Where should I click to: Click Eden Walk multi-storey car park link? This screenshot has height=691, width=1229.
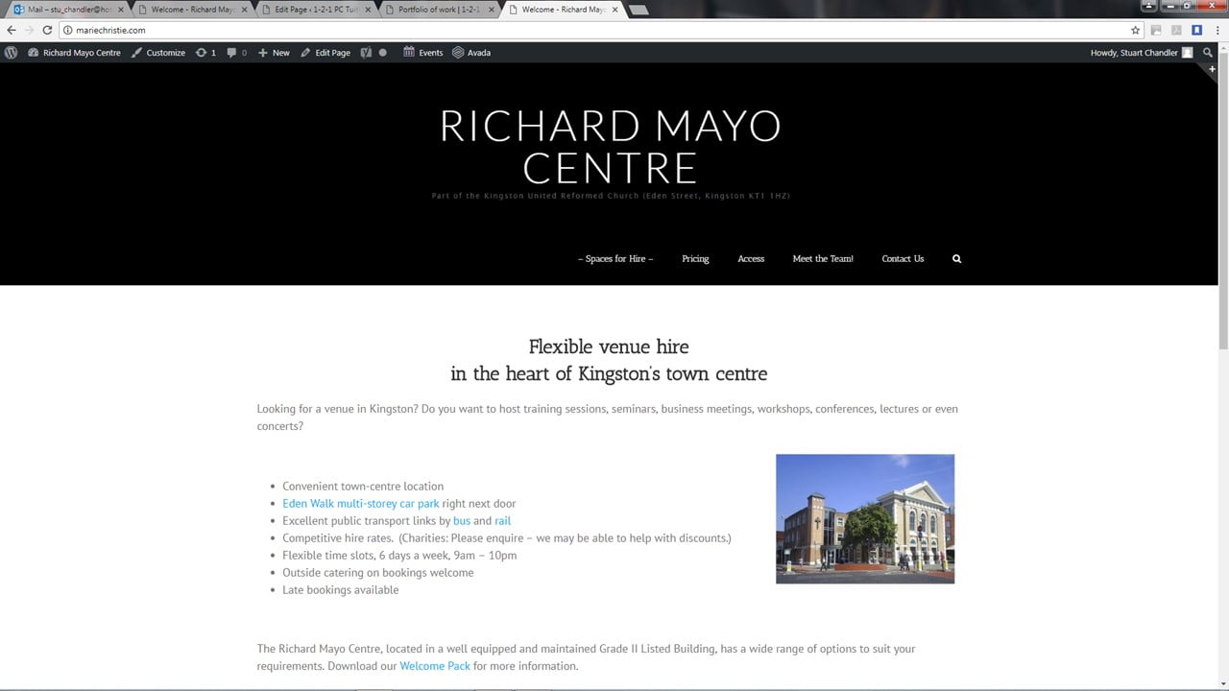click(x=360, y=504)
